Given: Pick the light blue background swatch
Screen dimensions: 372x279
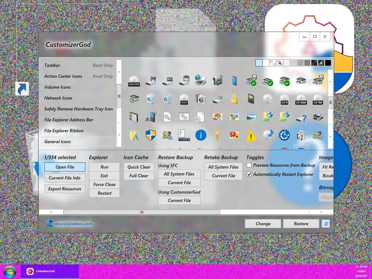Looking at the screenshot, I should [x=259, y=63].
